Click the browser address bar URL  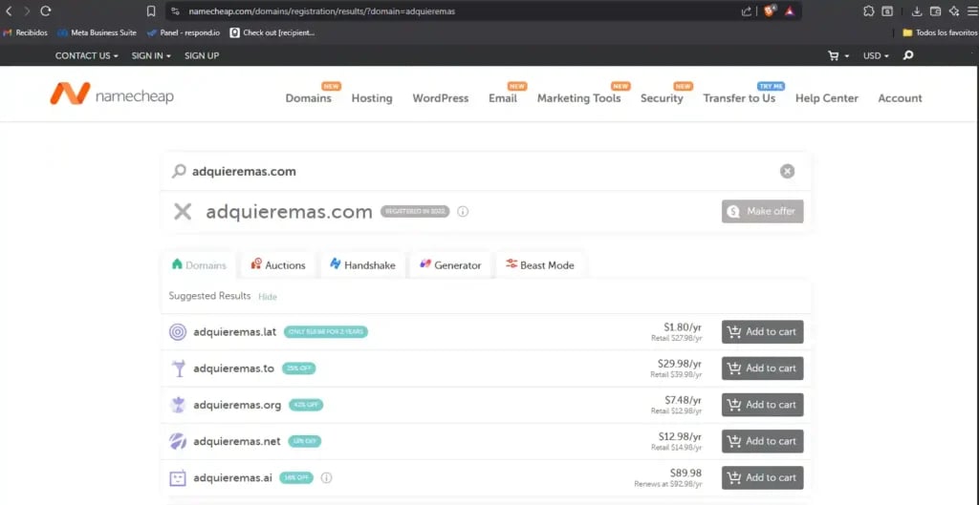pyautogui.click(x=321, y=11)
